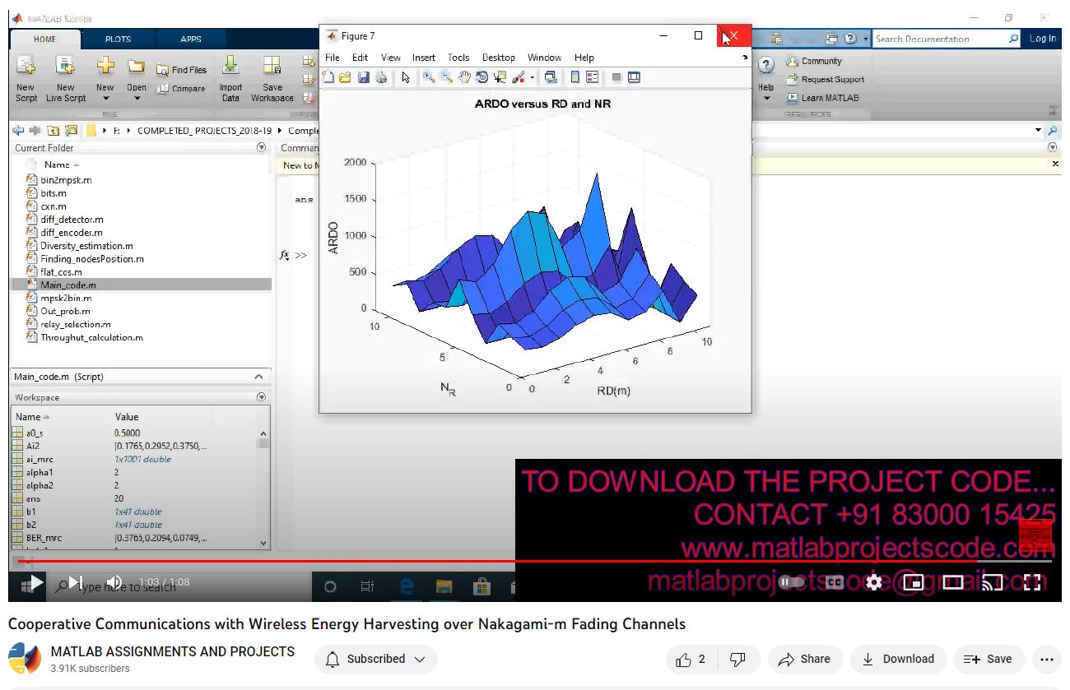Select the Edit Plot arrow tool
Image resolution: width=1070 pixels, height=690 pixels.
406,77
